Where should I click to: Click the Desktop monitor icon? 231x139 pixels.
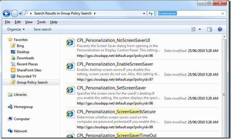(13, 52)
